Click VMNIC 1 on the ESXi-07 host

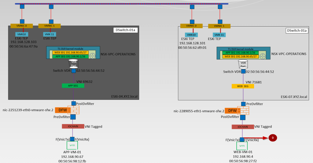pos(219,26)
